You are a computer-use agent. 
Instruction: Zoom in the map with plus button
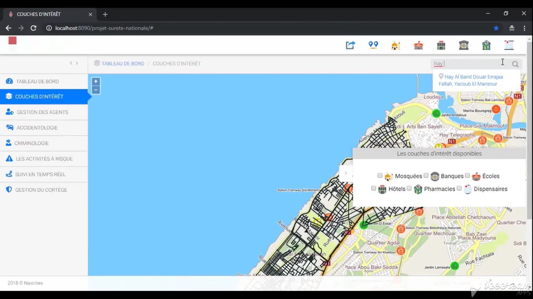click(x=96, y=81)
